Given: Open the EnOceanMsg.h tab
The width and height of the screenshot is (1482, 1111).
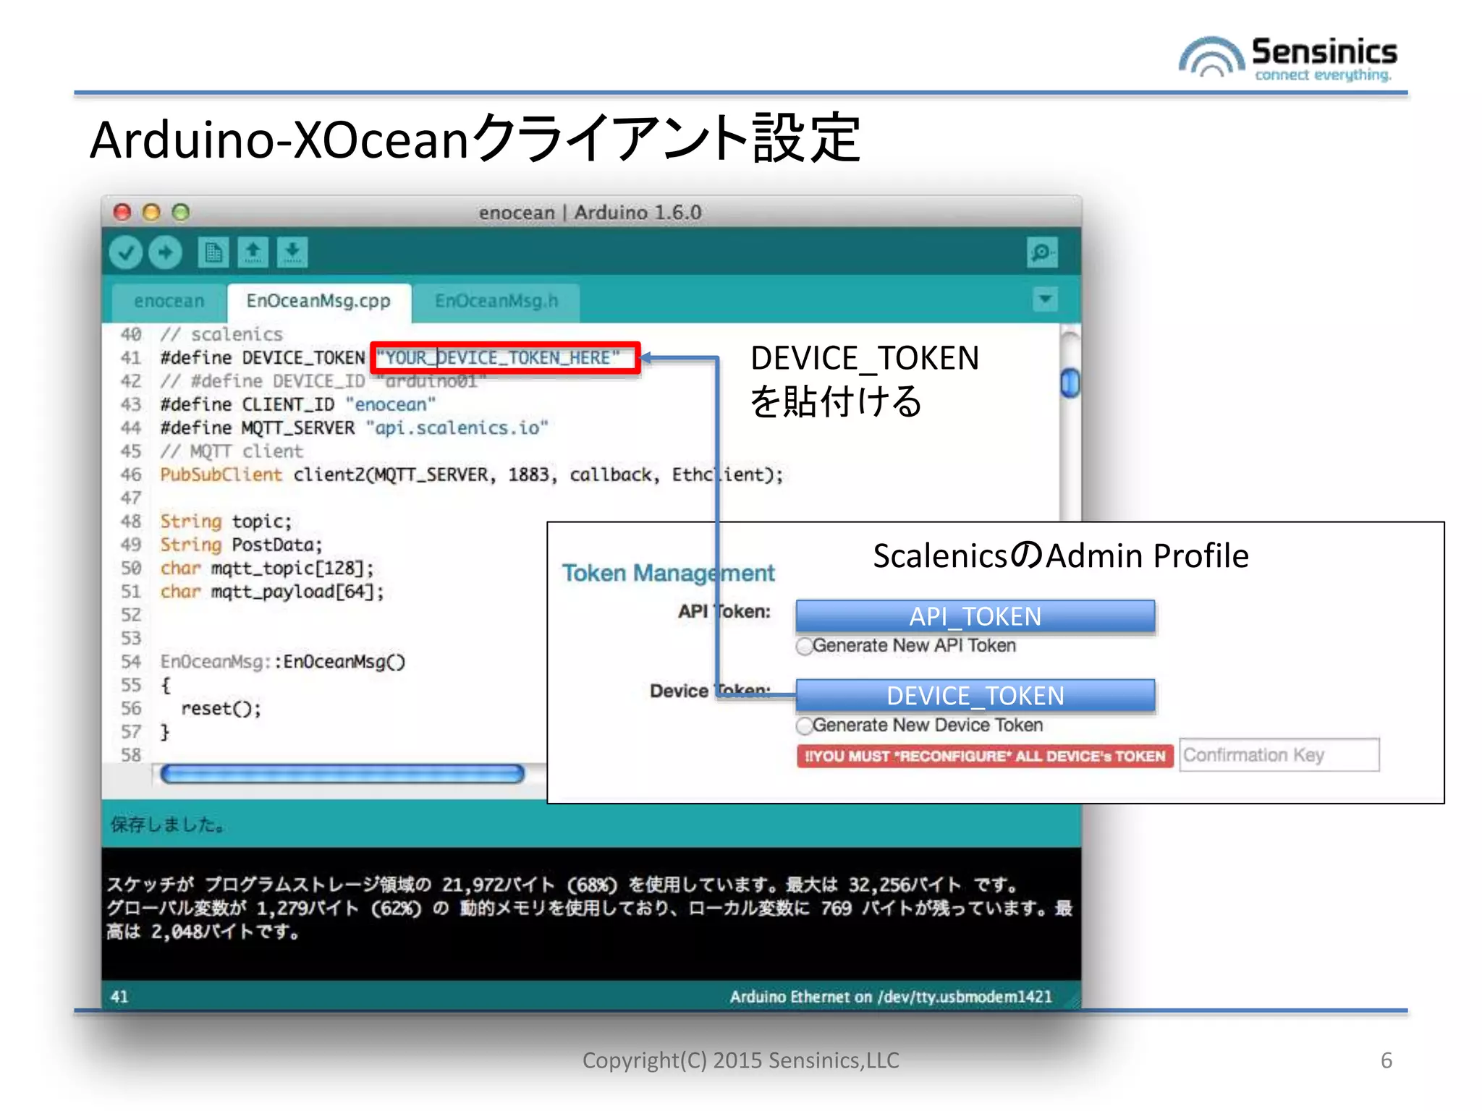Looking at the screenshot, I should pyautogui.click(x=496, y=301).
